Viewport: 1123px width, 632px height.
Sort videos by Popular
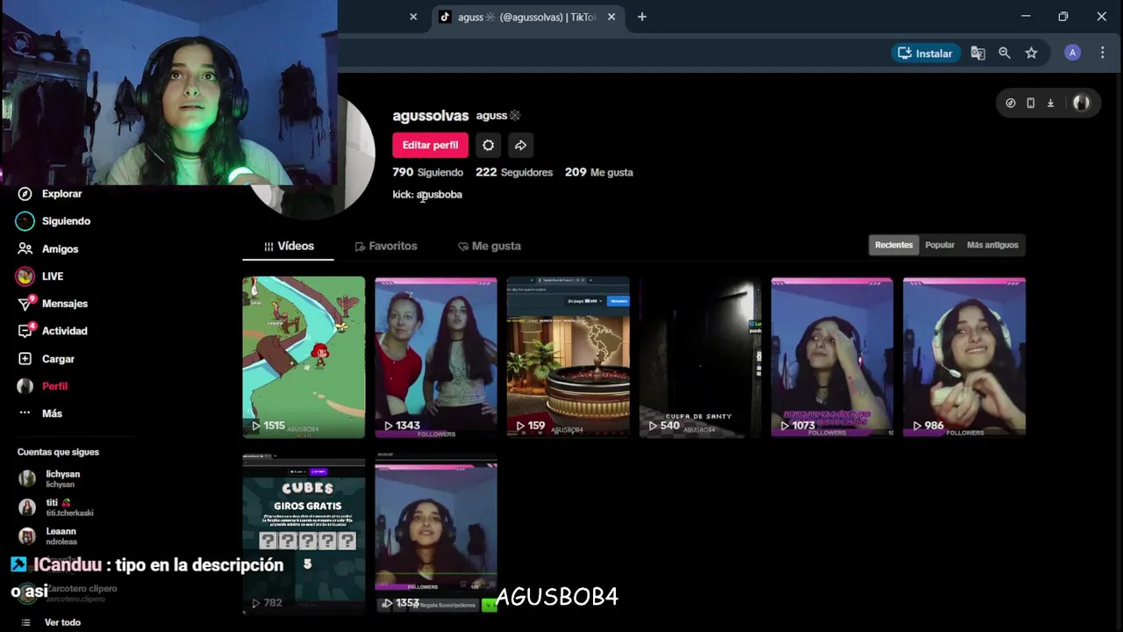(x=940, y=245)
